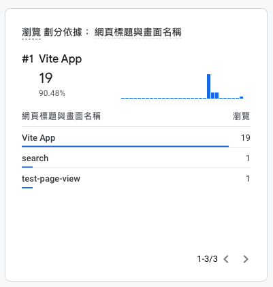The image size is (273, 287).
Task: Select the test-page-view table row
Action: tap(136, 178)
